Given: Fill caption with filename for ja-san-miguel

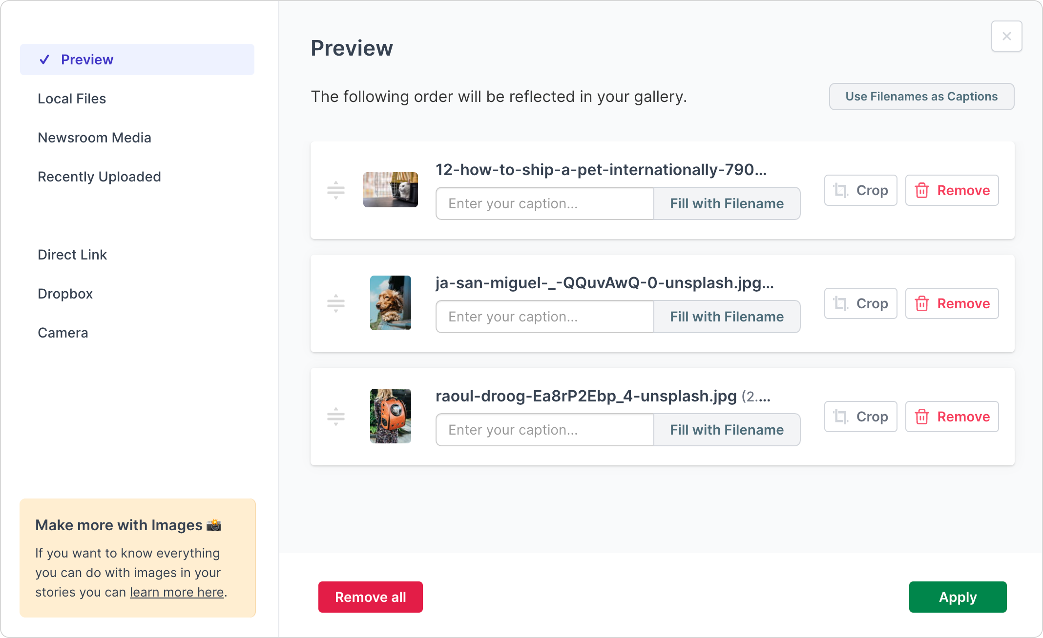Looking at the screenshot, I should coord(727,317).
